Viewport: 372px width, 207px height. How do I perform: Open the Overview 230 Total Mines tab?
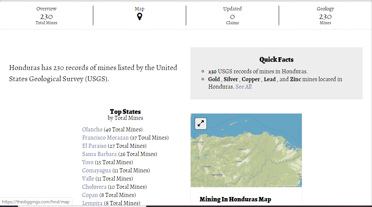[47, 16]
